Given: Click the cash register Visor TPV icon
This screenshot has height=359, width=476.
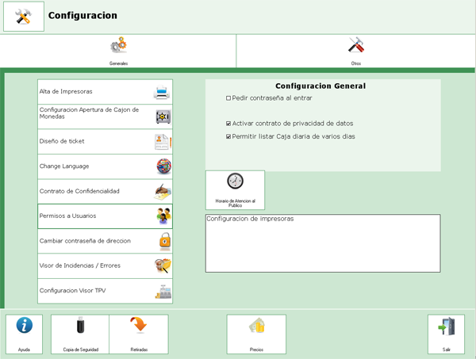Looking at the screenshot, I should [x=163, y=291].
